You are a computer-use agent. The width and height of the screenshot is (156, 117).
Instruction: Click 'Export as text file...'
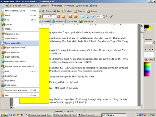20,52
